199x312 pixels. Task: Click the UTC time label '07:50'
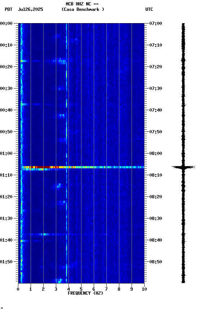(156, 132)
